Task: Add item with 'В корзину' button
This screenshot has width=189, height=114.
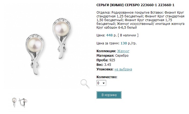Action: [109, 95]
